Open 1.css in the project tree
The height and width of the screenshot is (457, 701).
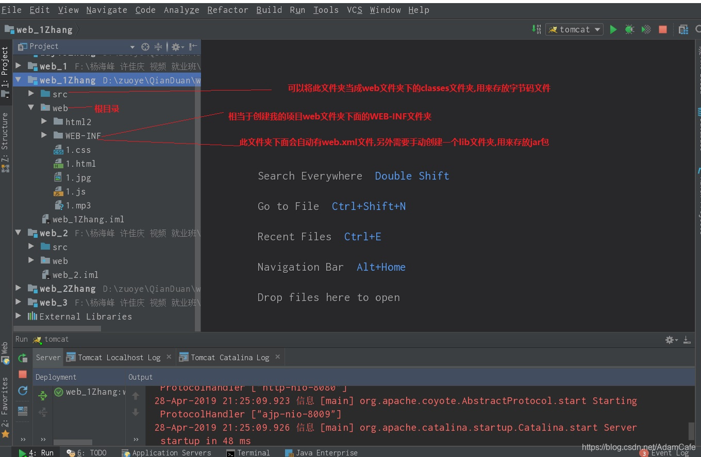point(72,150)
